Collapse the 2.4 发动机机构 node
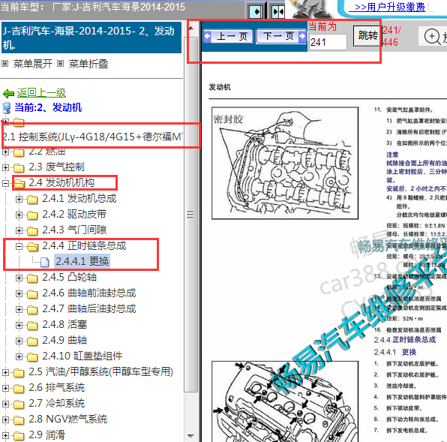 (5, 183)
